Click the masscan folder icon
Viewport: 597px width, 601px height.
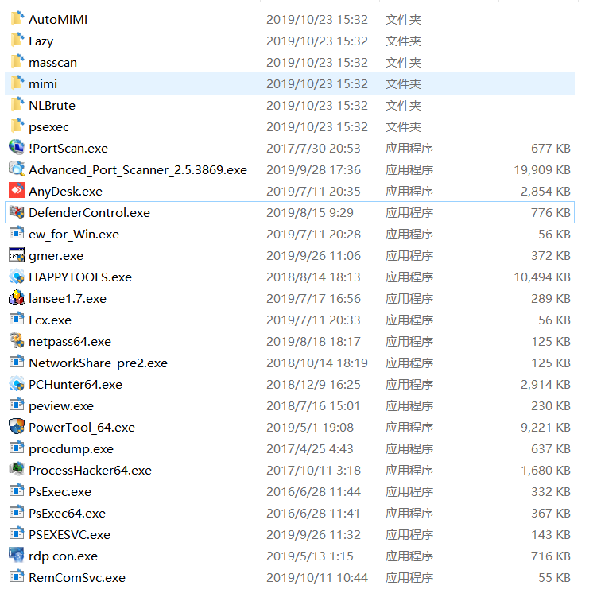point(17,62)
